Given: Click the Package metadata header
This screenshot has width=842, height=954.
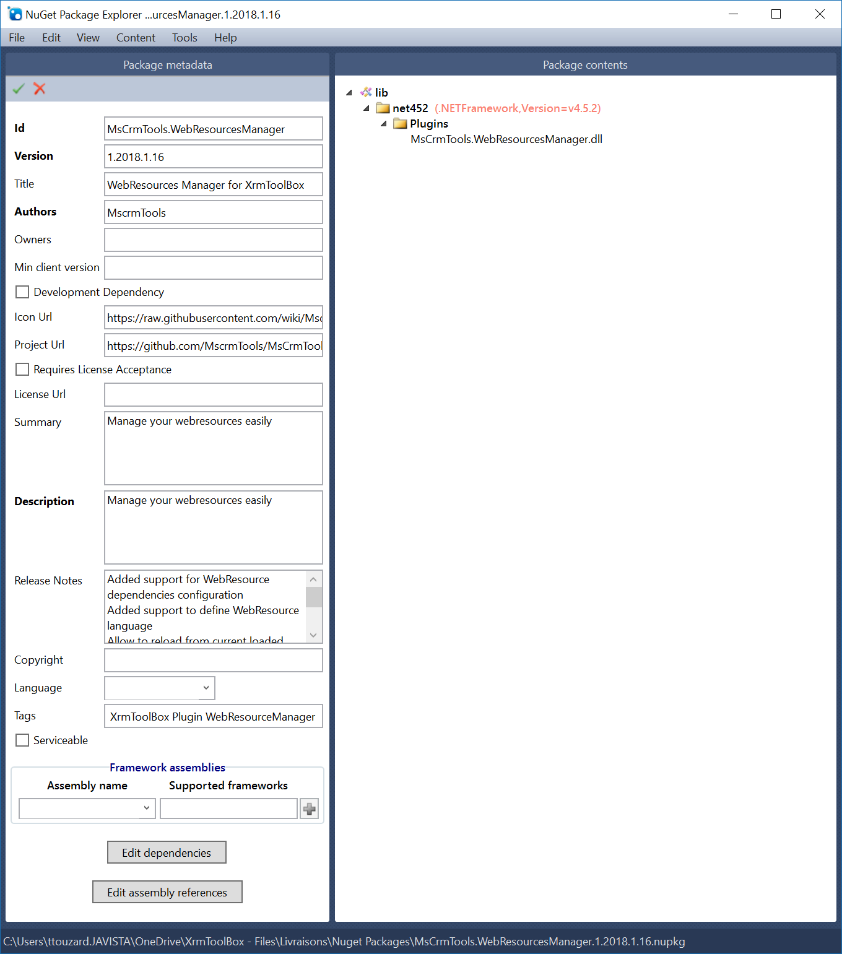Looking at the screenshot, I should click(168, 65).
